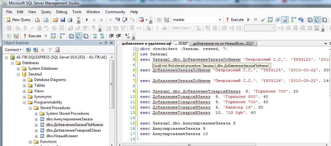Decrease indent of the selected lines

coord(111,36)
